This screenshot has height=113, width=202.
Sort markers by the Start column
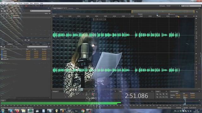[27, 49]
